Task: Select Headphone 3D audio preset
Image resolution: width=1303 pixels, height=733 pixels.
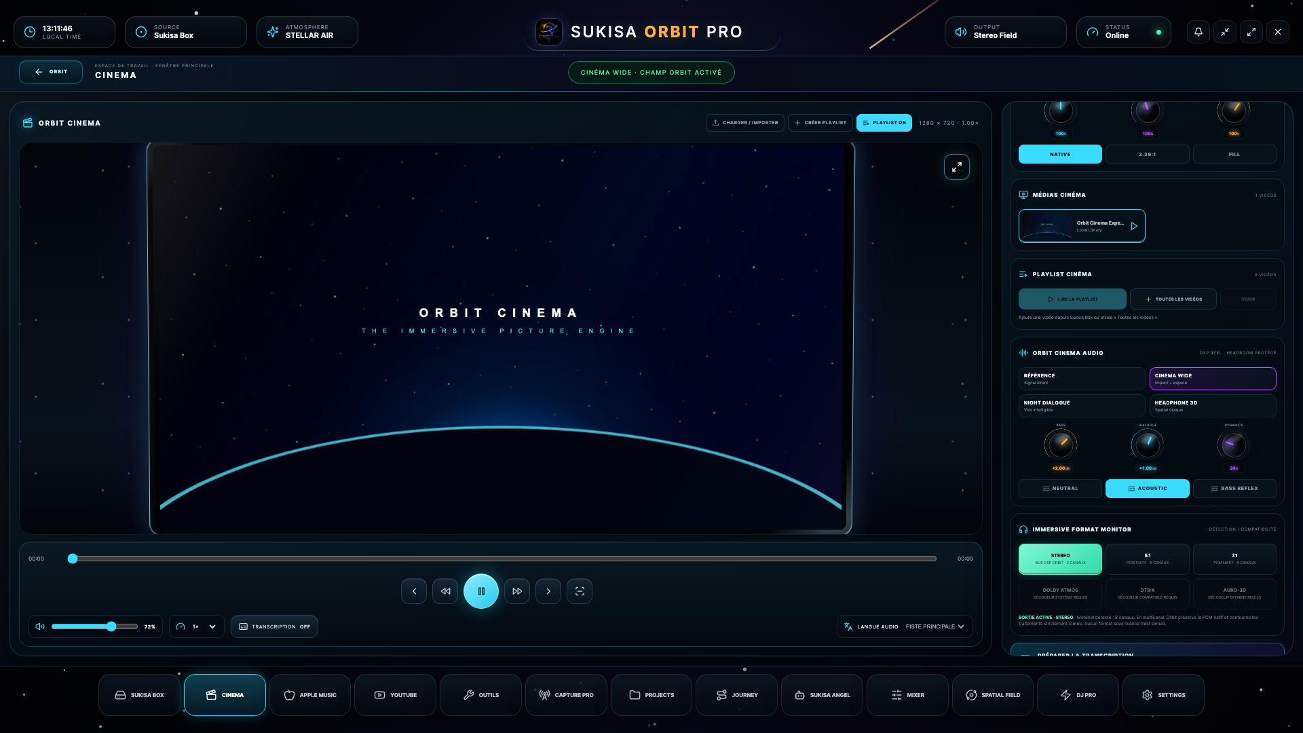Action: (1213, 406)
